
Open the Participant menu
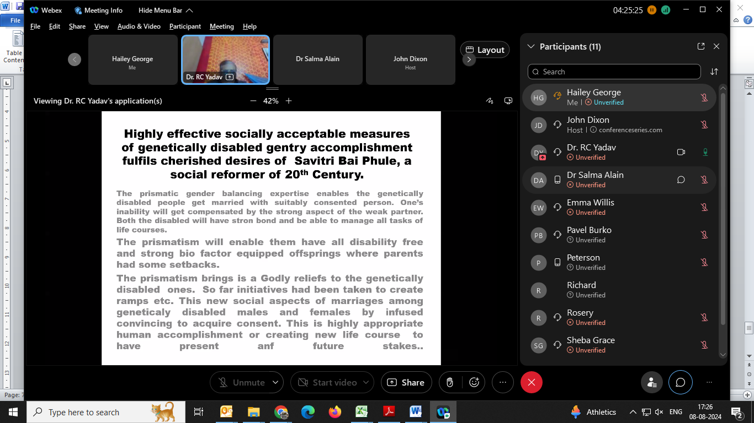tap(185, 26)
